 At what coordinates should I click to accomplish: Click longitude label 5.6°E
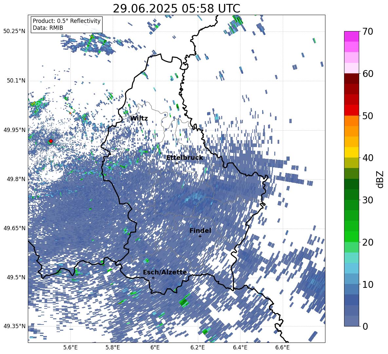70,347
